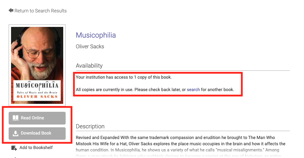Click the download icon on Download Book
304x158 pixels.
16,133
